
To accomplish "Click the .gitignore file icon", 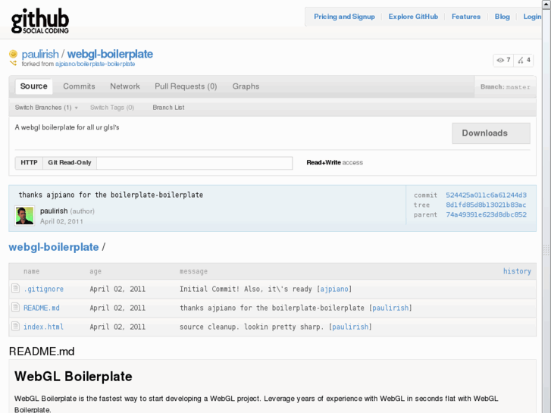I will 15,288.
